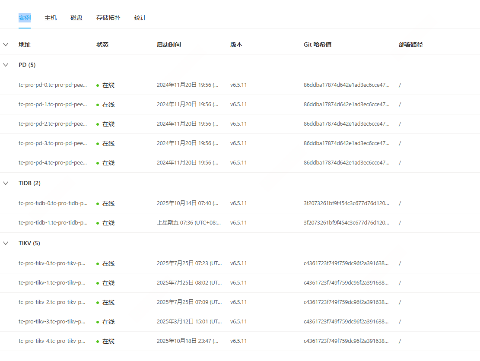Collapse the PD (5) group chevron
Viewport: 480px width, 361px height.
click(6, 65)
